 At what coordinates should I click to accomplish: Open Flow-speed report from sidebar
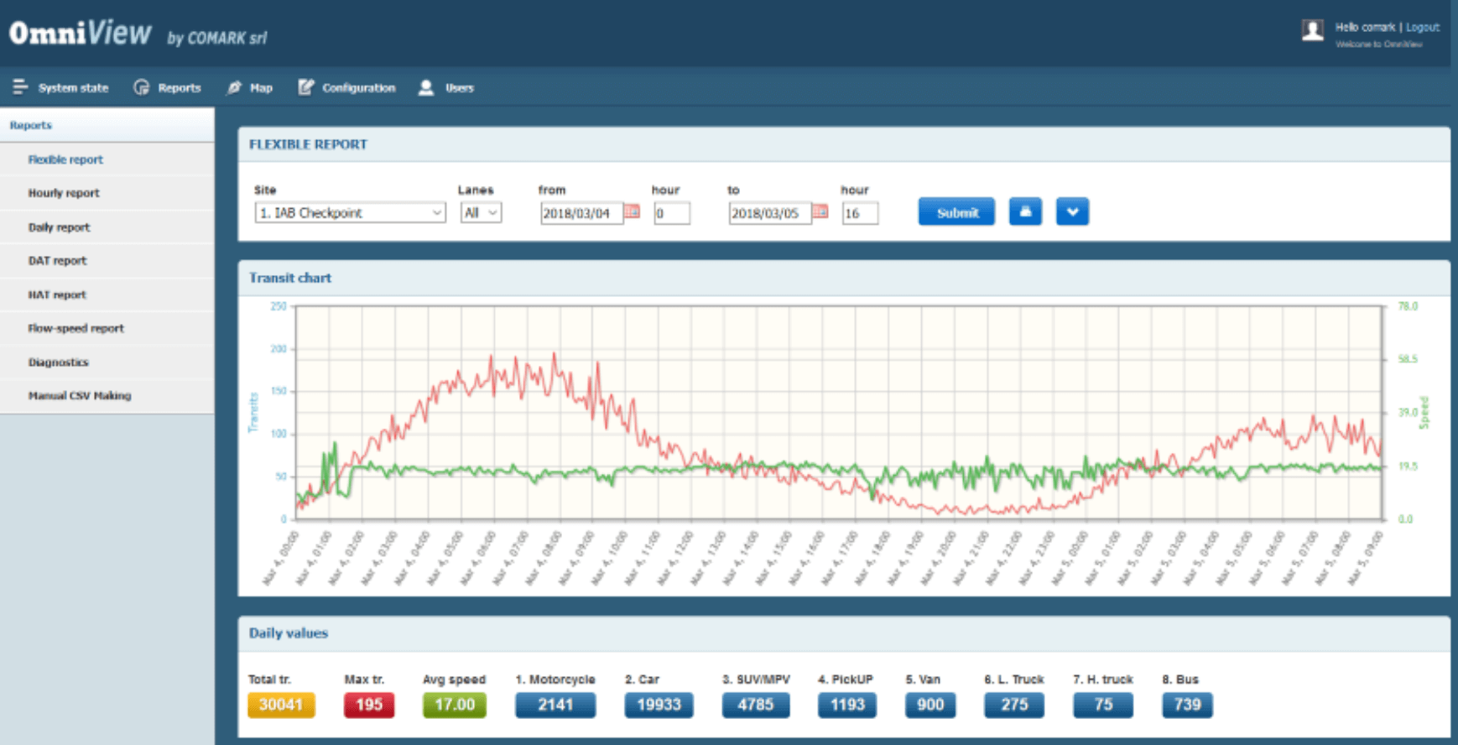pos(76,328)
